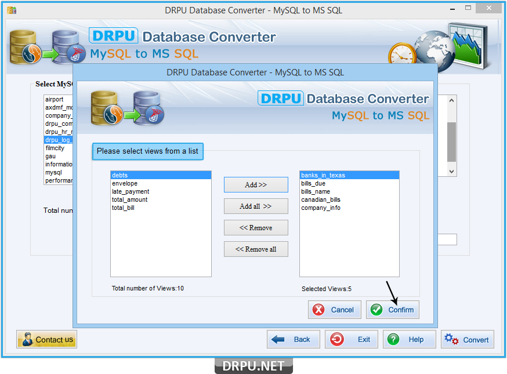The width and height of the screenshot is (507, 374).
Task: Close the DRPU Database Converter window
Action: pyautogui.click(x=489, y=8)
